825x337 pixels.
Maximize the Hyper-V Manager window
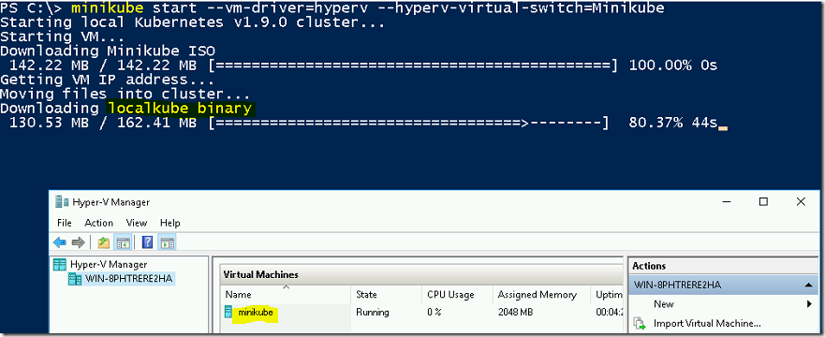click(763, 202)
